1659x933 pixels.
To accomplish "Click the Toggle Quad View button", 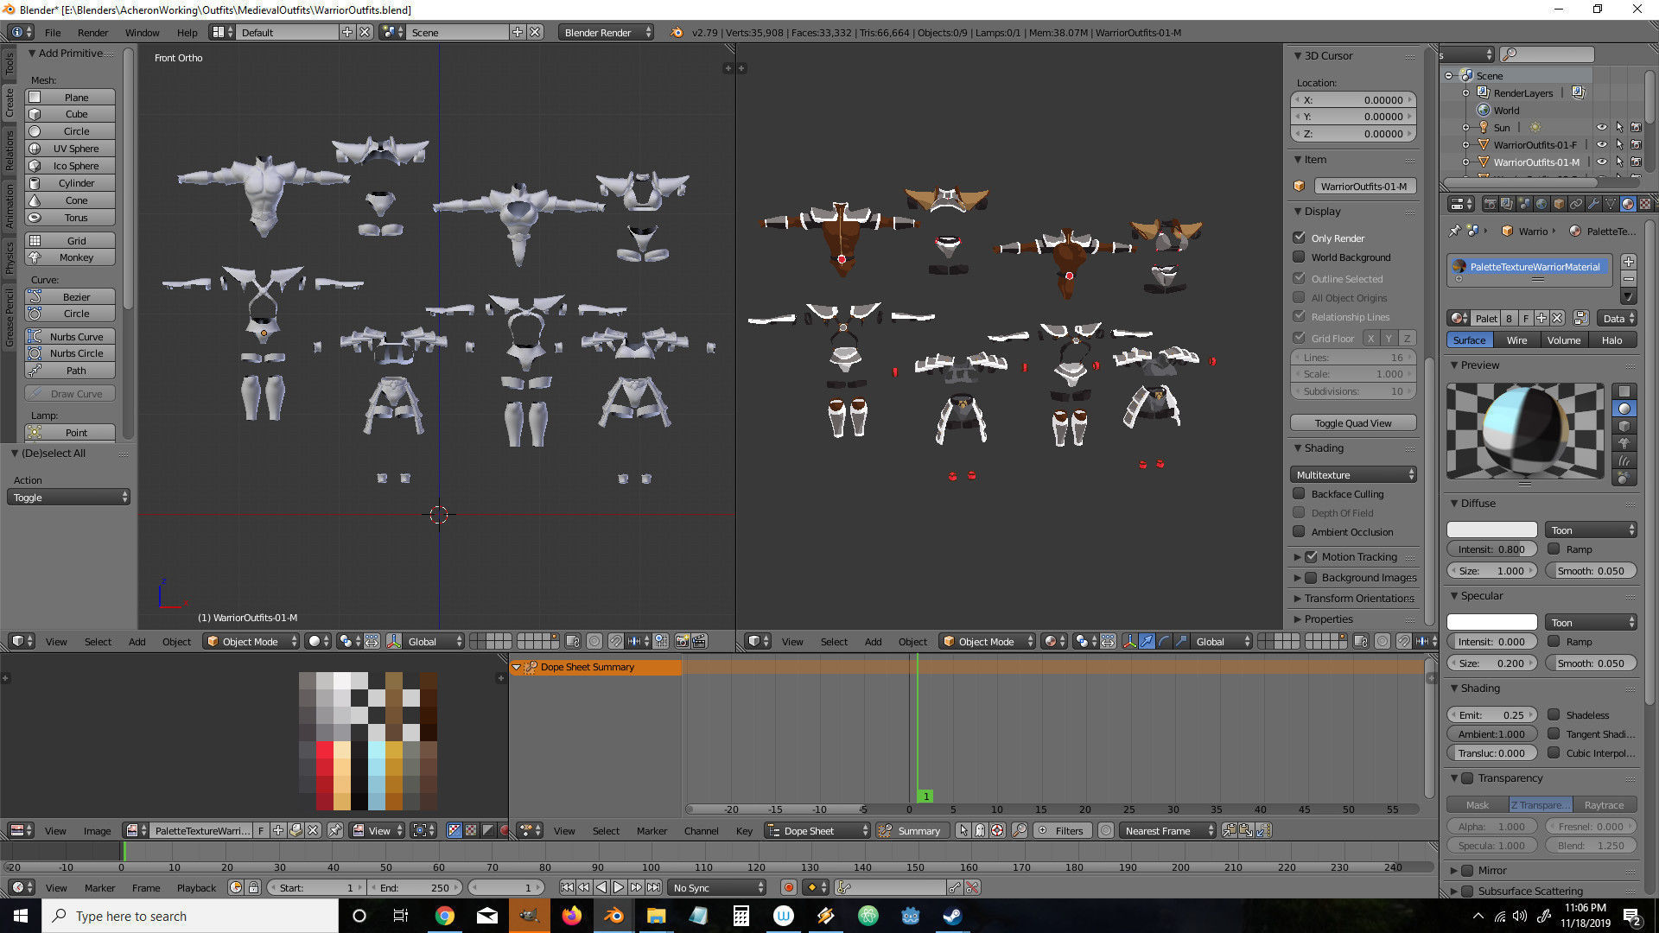I will [1352, 423].
